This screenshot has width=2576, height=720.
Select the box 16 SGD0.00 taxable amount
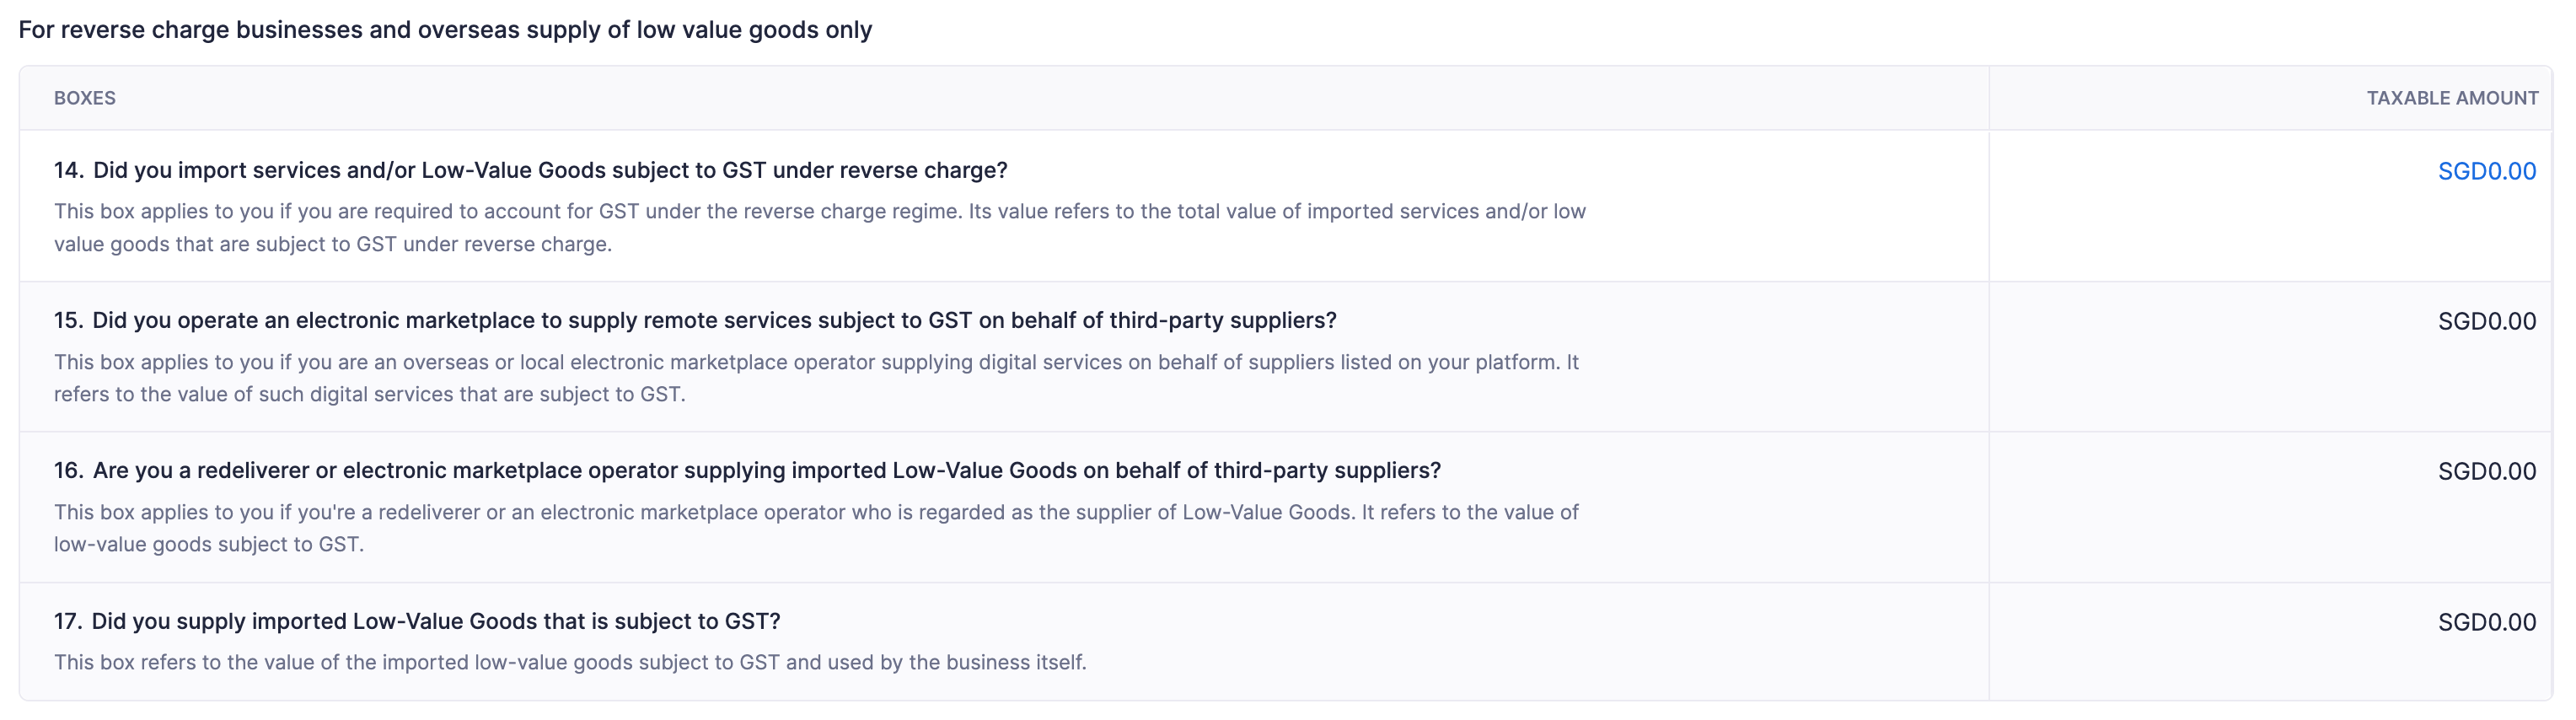2486,471
